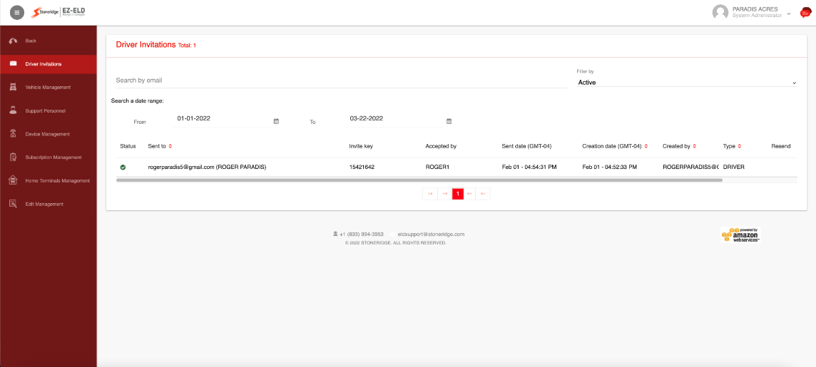Image resolution: width=816 pixels, height=367 pixels.
Task: Click invite key 15421642
Action: pos(362,167)
